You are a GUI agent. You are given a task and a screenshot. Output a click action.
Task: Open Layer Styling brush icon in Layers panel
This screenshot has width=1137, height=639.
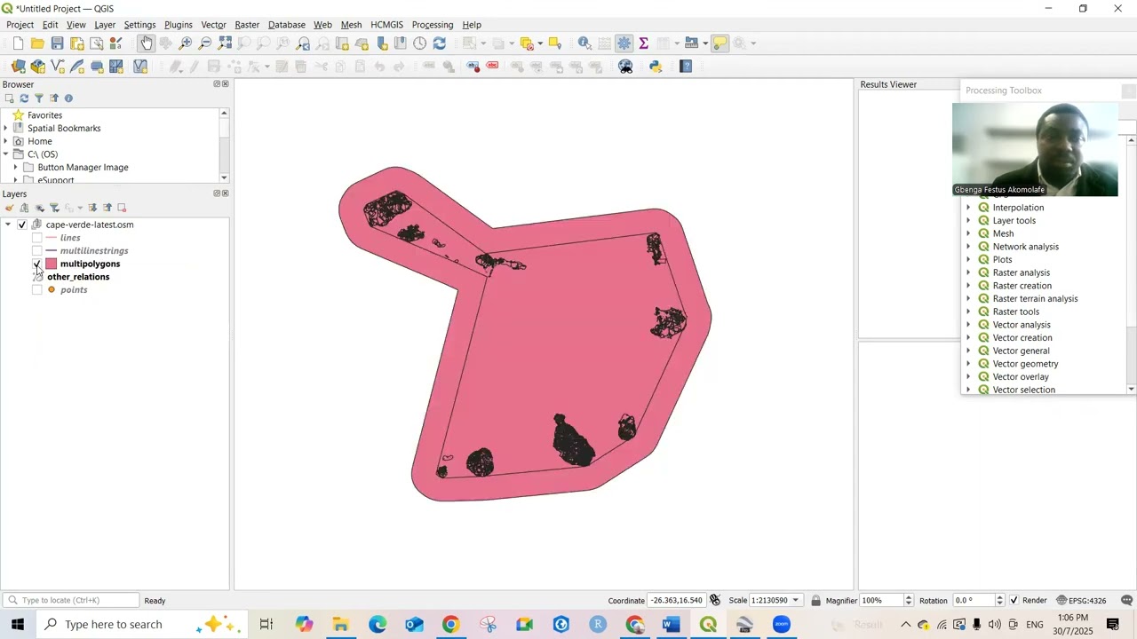pos(9,208)
